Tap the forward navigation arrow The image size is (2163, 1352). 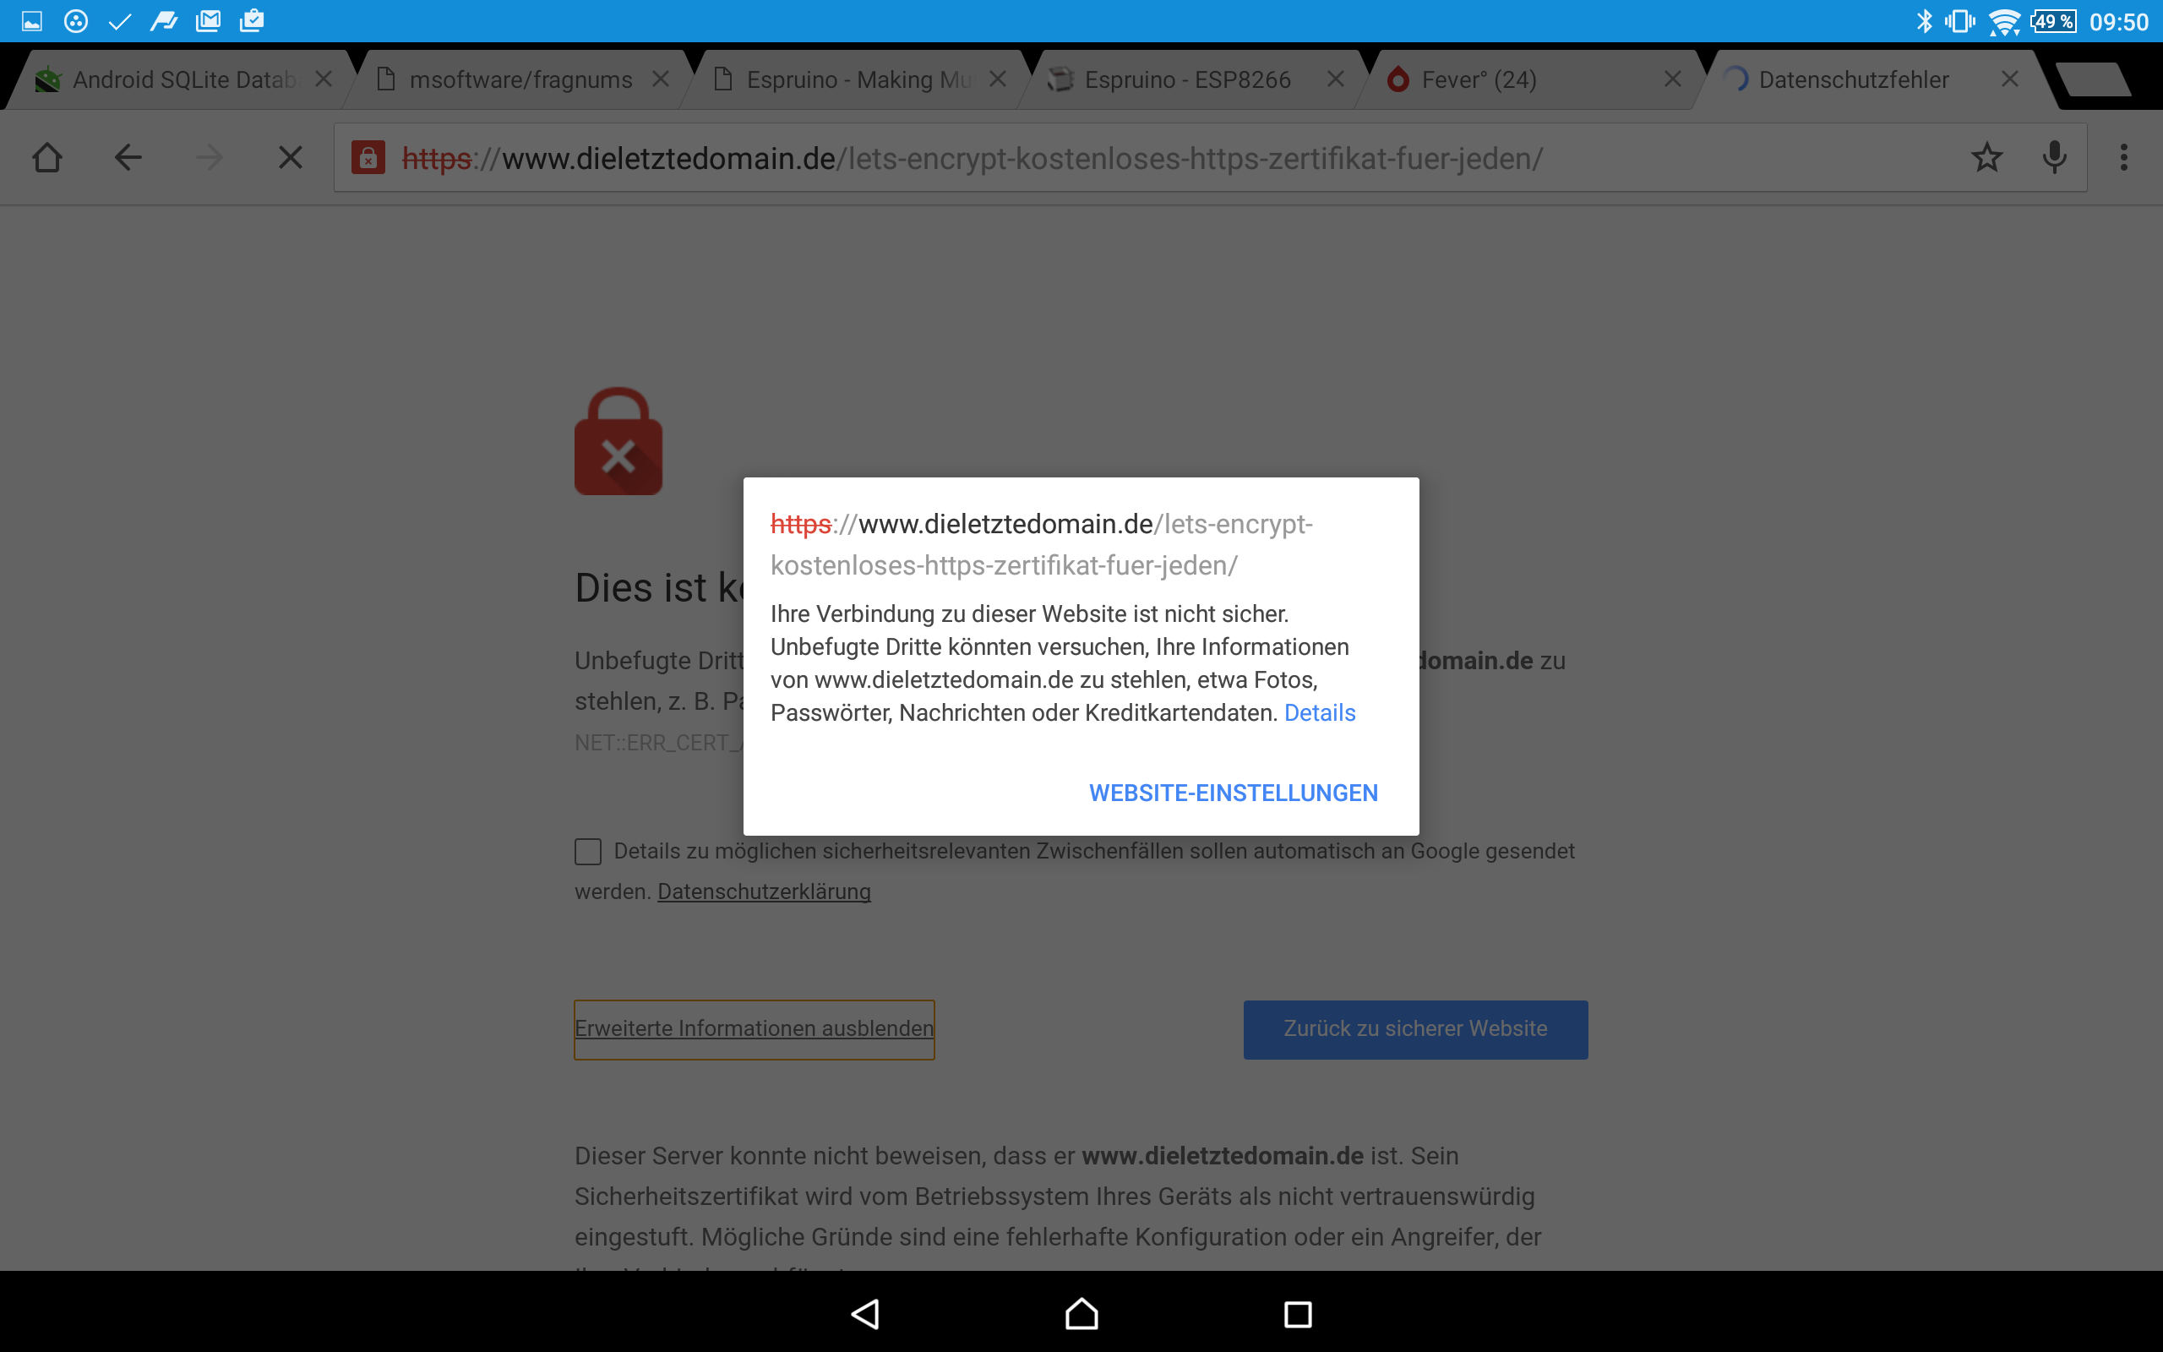pos(210,158)
